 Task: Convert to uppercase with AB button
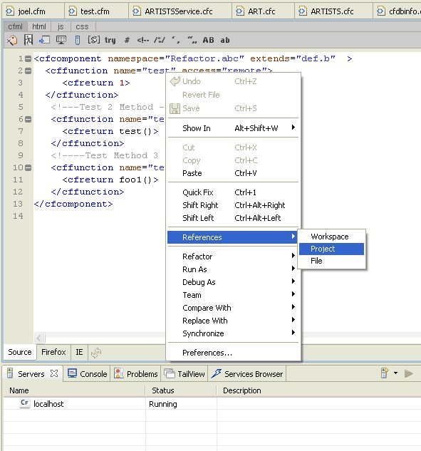209,40
